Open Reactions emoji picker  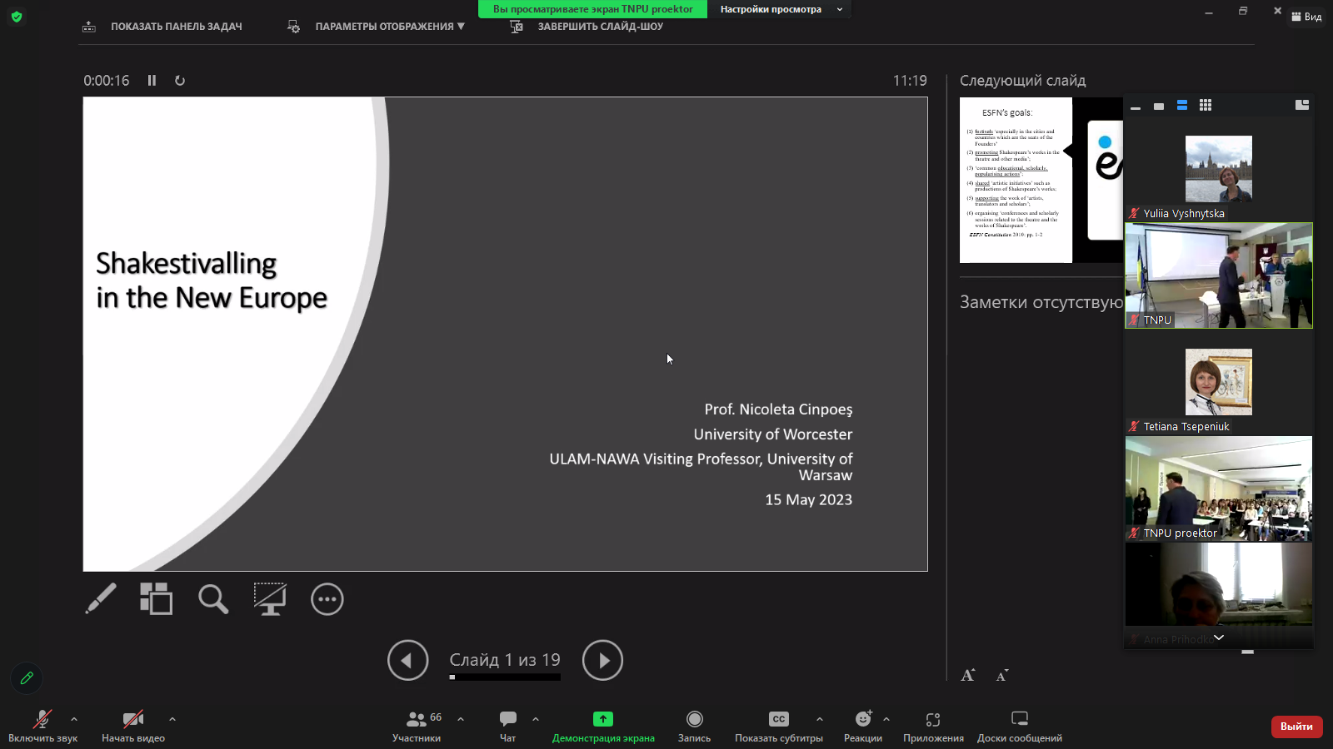point(862,726)
